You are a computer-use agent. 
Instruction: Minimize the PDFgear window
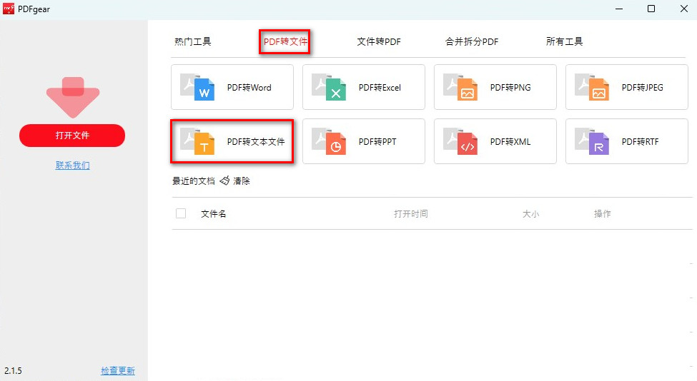point(619,9)
